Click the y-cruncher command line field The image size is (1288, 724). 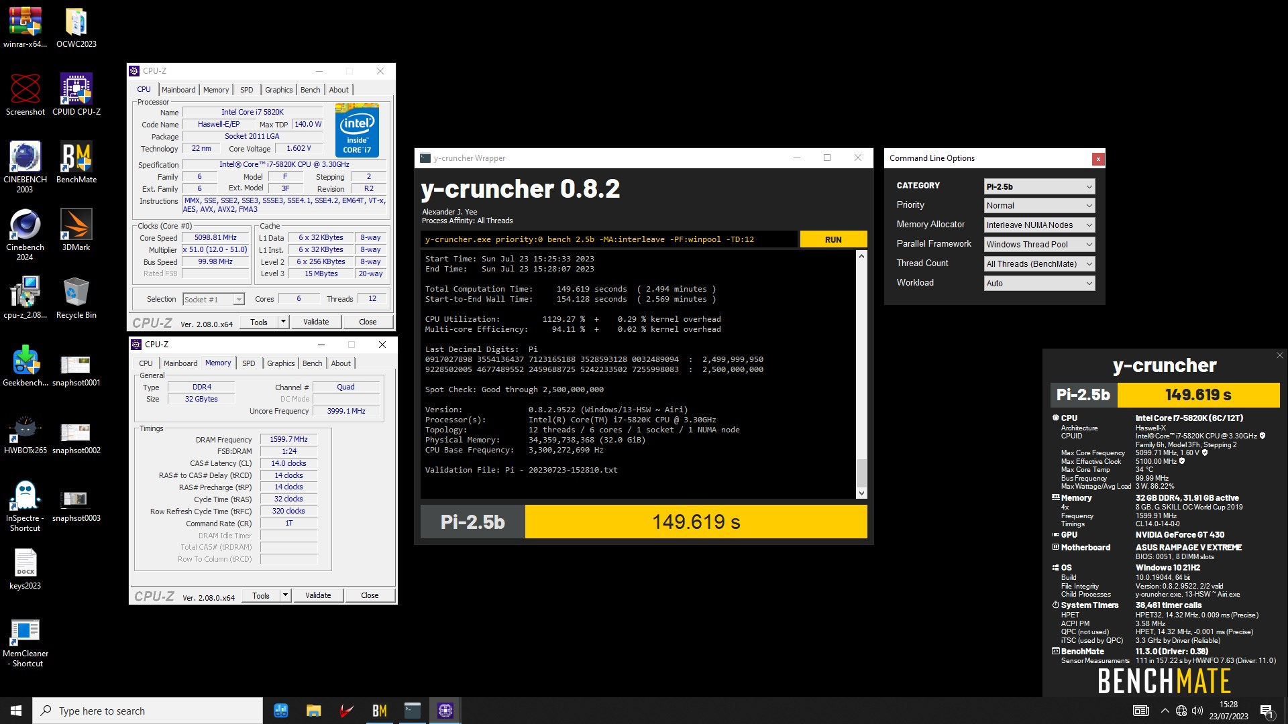pos(609,239)
